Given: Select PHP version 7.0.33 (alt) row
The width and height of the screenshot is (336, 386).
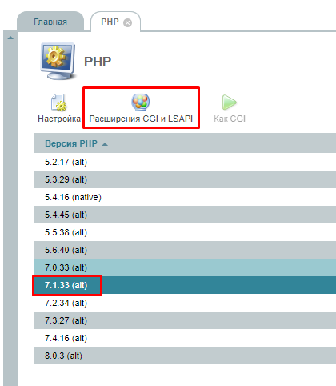Looking at the screenshot, I should [x=185, y=267].
